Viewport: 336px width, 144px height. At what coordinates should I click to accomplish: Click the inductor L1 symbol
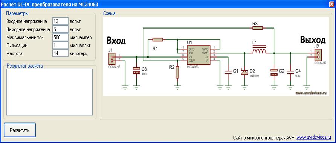coord(259,51)
